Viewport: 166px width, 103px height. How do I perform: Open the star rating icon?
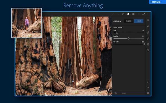pos(148,87)
